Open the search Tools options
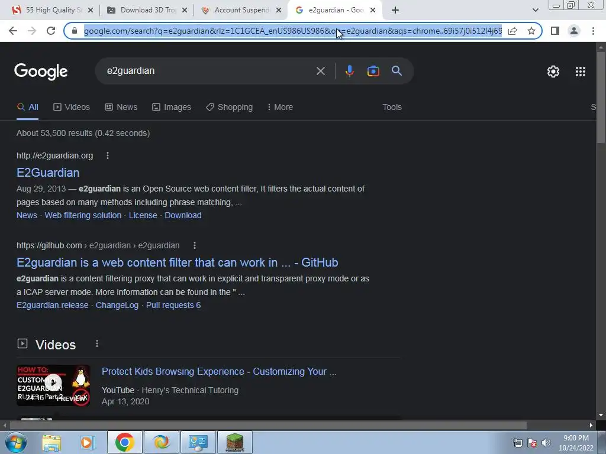Image resolution: width=606 pixels, height=454 pixels. point(392,108)
